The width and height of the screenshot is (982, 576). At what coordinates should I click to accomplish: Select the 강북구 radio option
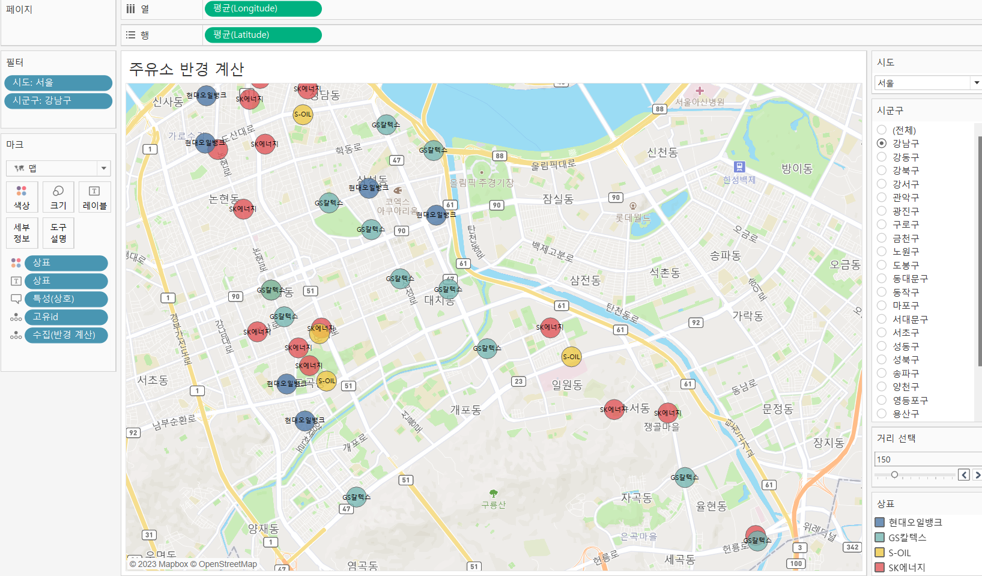coord(882,170)
